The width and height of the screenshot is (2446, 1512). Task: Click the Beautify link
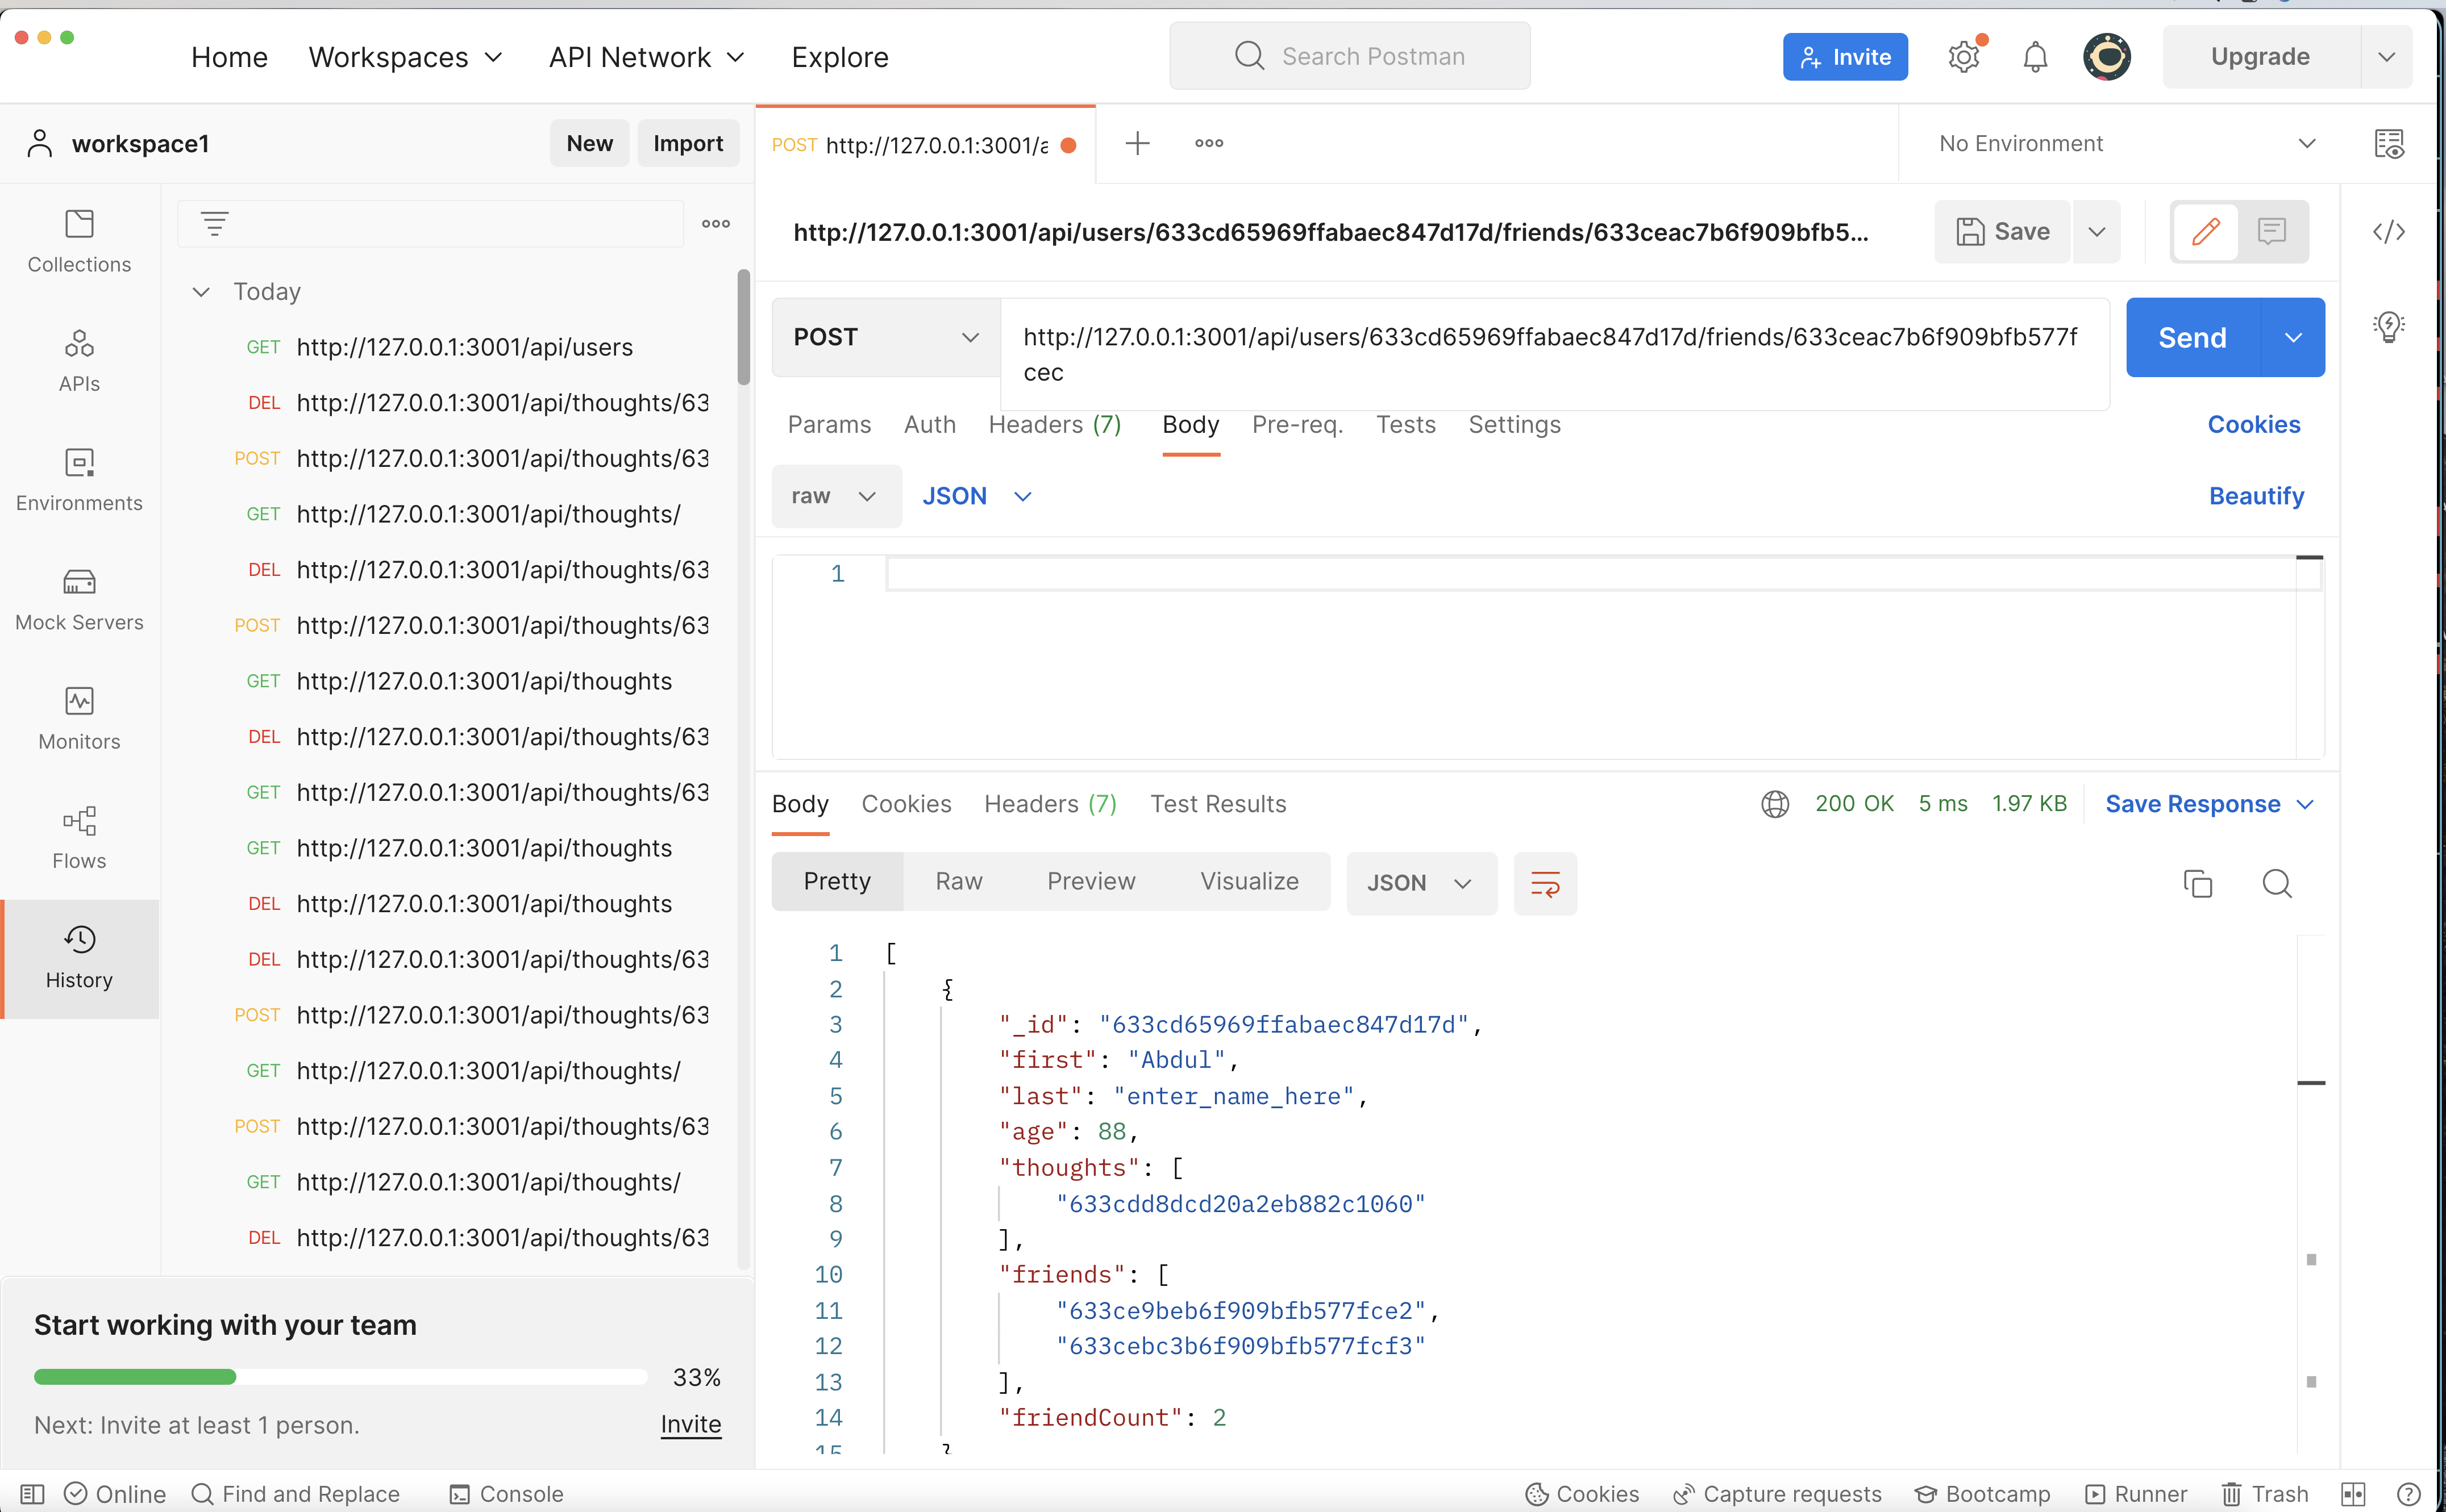point(2256,495)
